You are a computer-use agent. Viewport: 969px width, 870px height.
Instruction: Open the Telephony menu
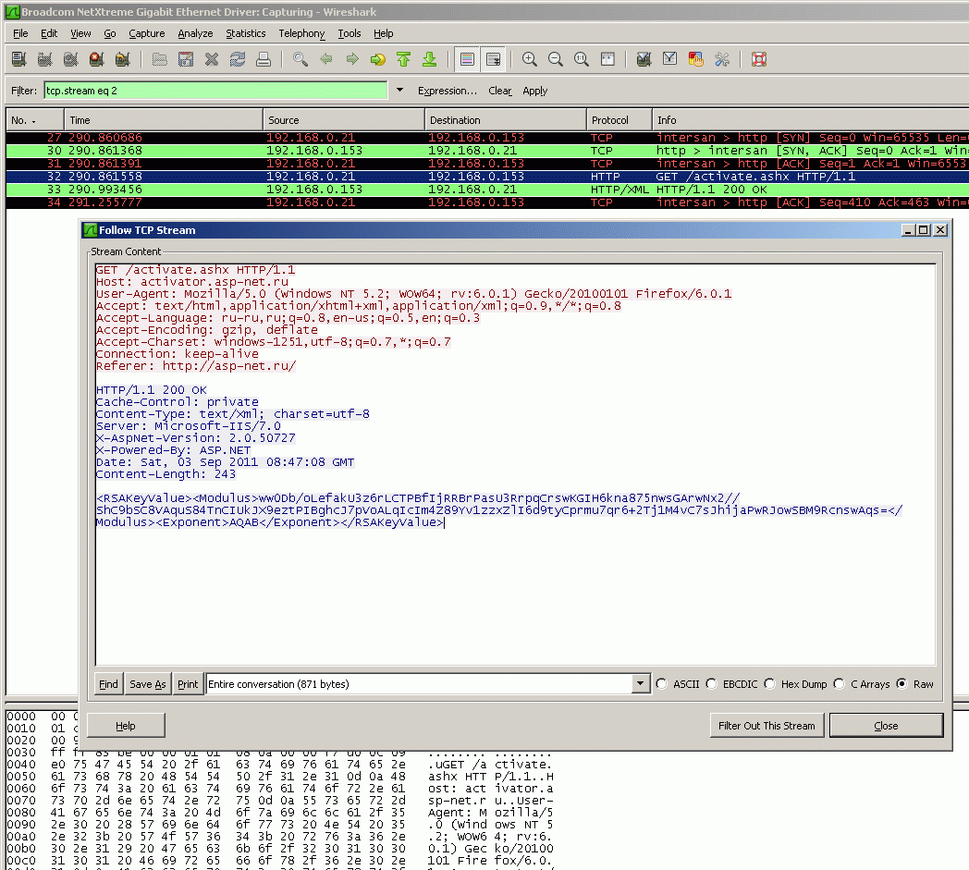(x=301, y=33)
